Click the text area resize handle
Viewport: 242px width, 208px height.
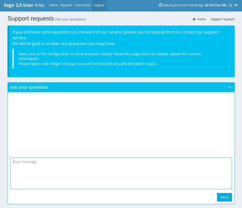(230, 188)
